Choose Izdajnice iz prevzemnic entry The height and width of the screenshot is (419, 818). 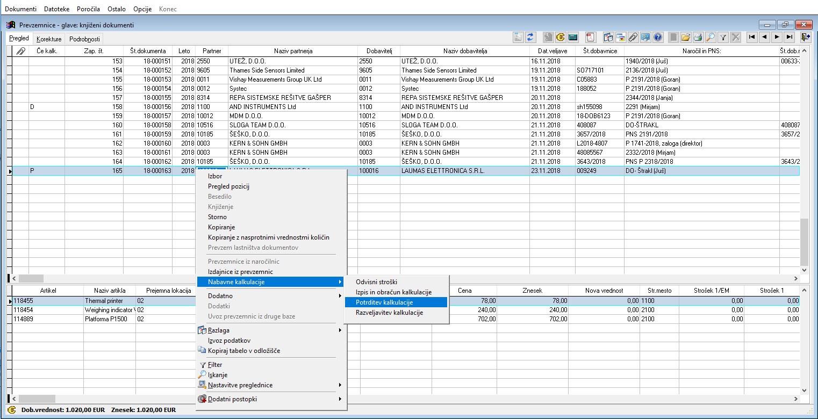(x=270, y=272)
